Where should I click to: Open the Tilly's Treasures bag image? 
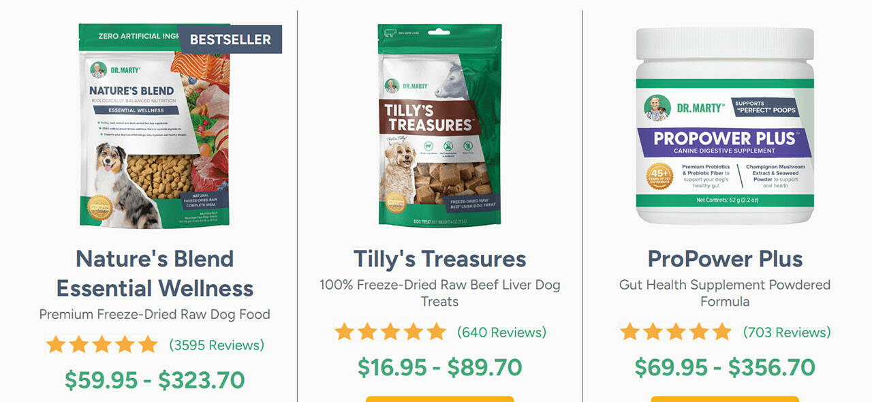[439, 126]
